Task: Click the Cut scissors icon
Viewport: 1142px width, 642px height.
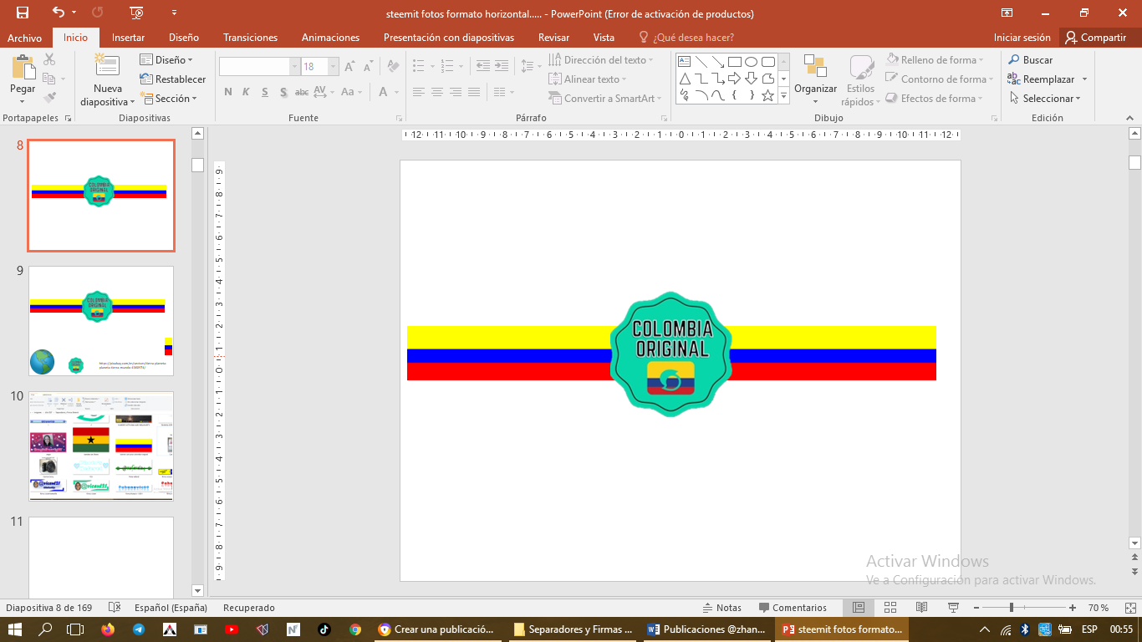Action: click(x=49, y=59)
